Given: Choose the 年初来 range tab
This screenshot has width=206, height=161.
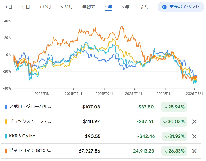Looking at the screenshot, I should pyautogui.click(x=89, y=7).
